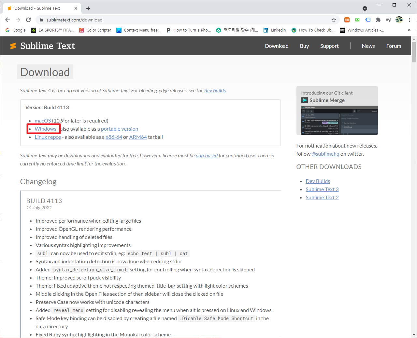This screenshot has width=417, height=338.
Task: Open the Buy item in site navigation
Action: 304,46
